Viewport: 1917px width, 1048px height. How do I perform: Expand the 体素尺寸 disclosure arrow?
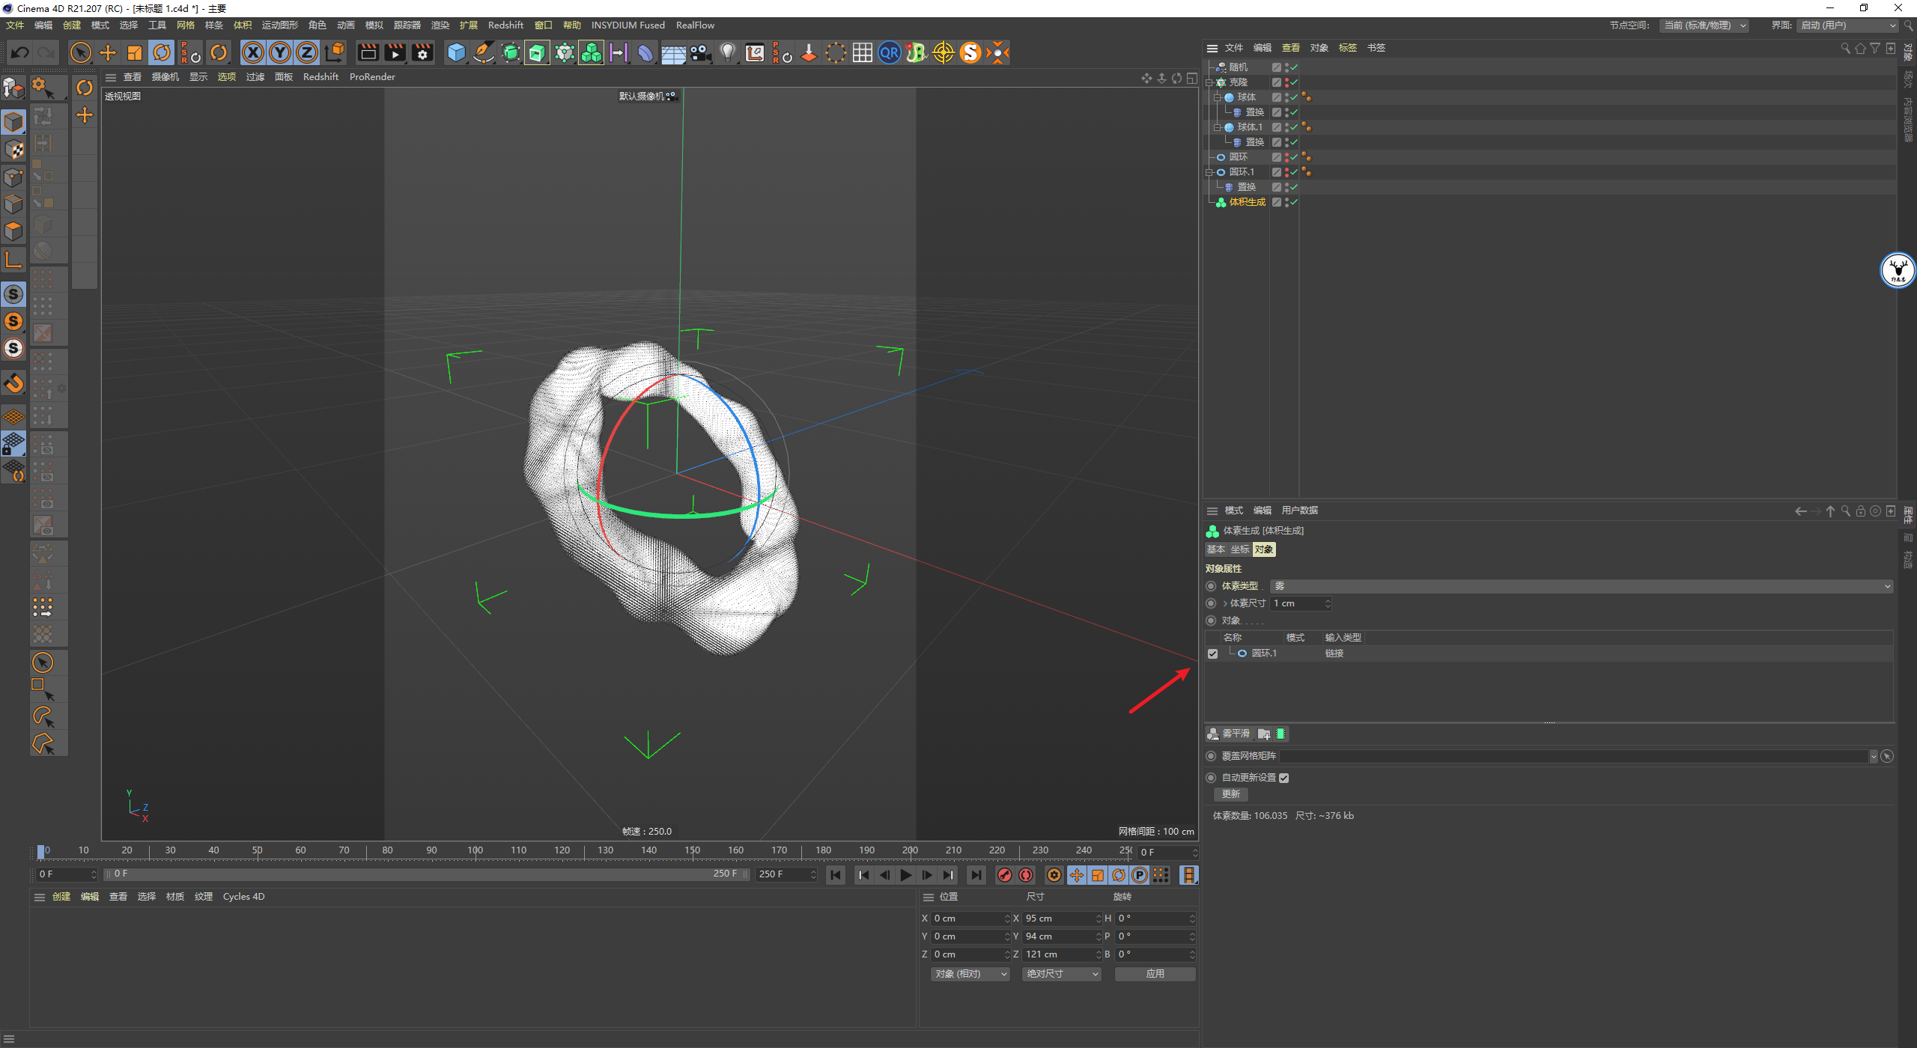click(1225, 603)
